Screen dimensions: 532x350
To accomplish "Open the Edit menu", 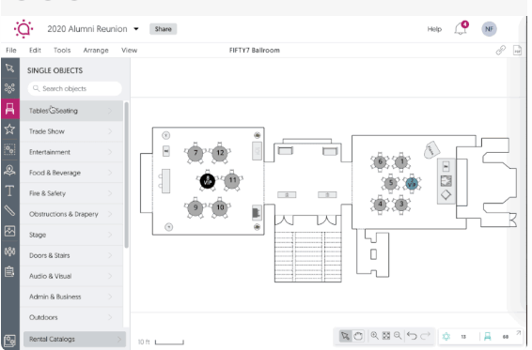I will [35, 50].
